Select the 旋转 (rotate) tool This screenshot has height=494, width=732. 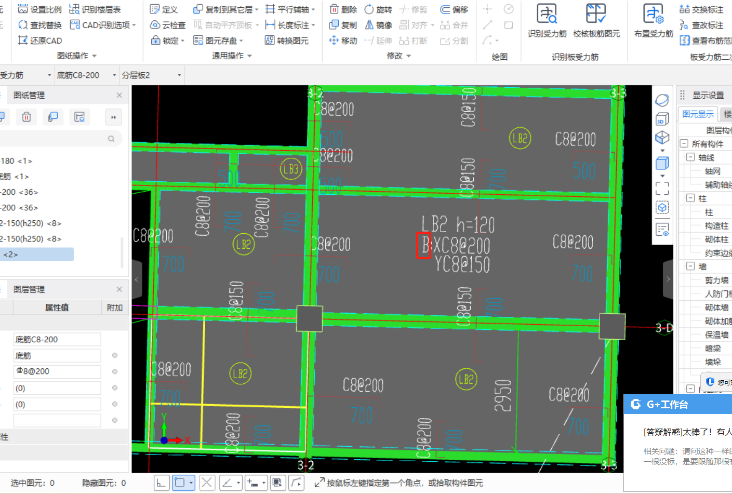click(x=378, y=9)
